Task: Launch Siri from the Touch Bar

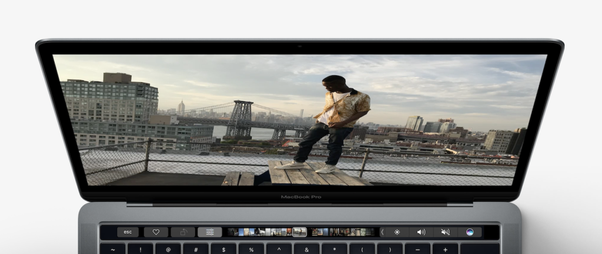Action: 470,232
